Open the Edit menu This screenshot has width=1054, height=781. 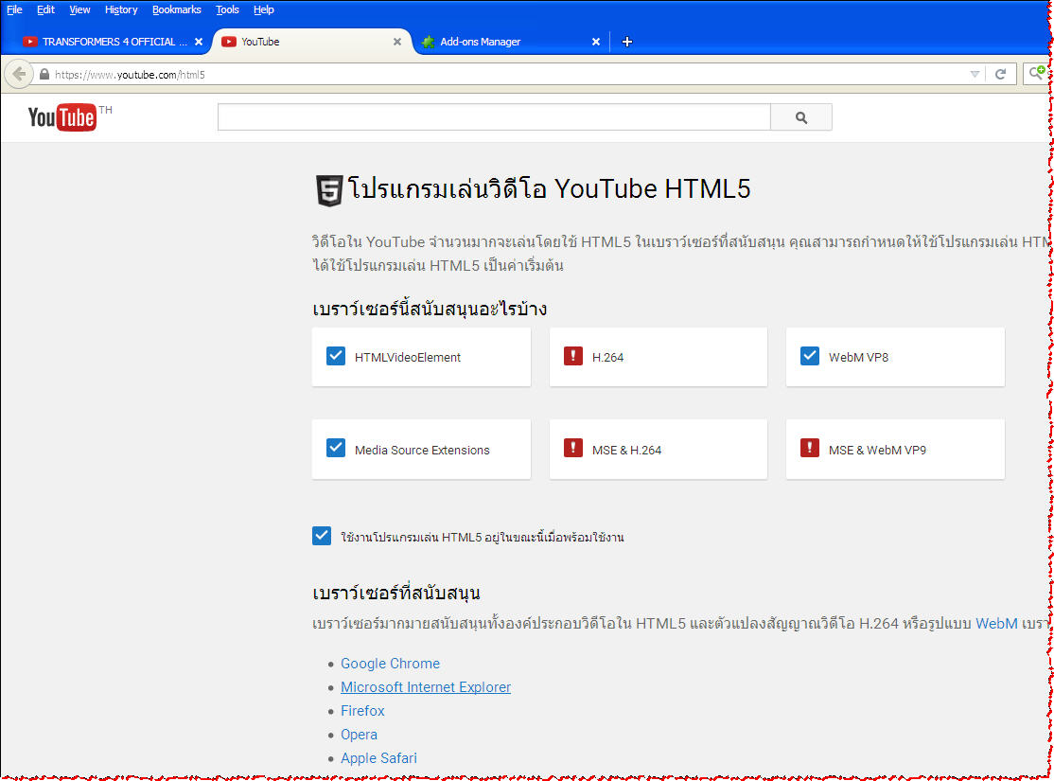(x=45, y=9)
